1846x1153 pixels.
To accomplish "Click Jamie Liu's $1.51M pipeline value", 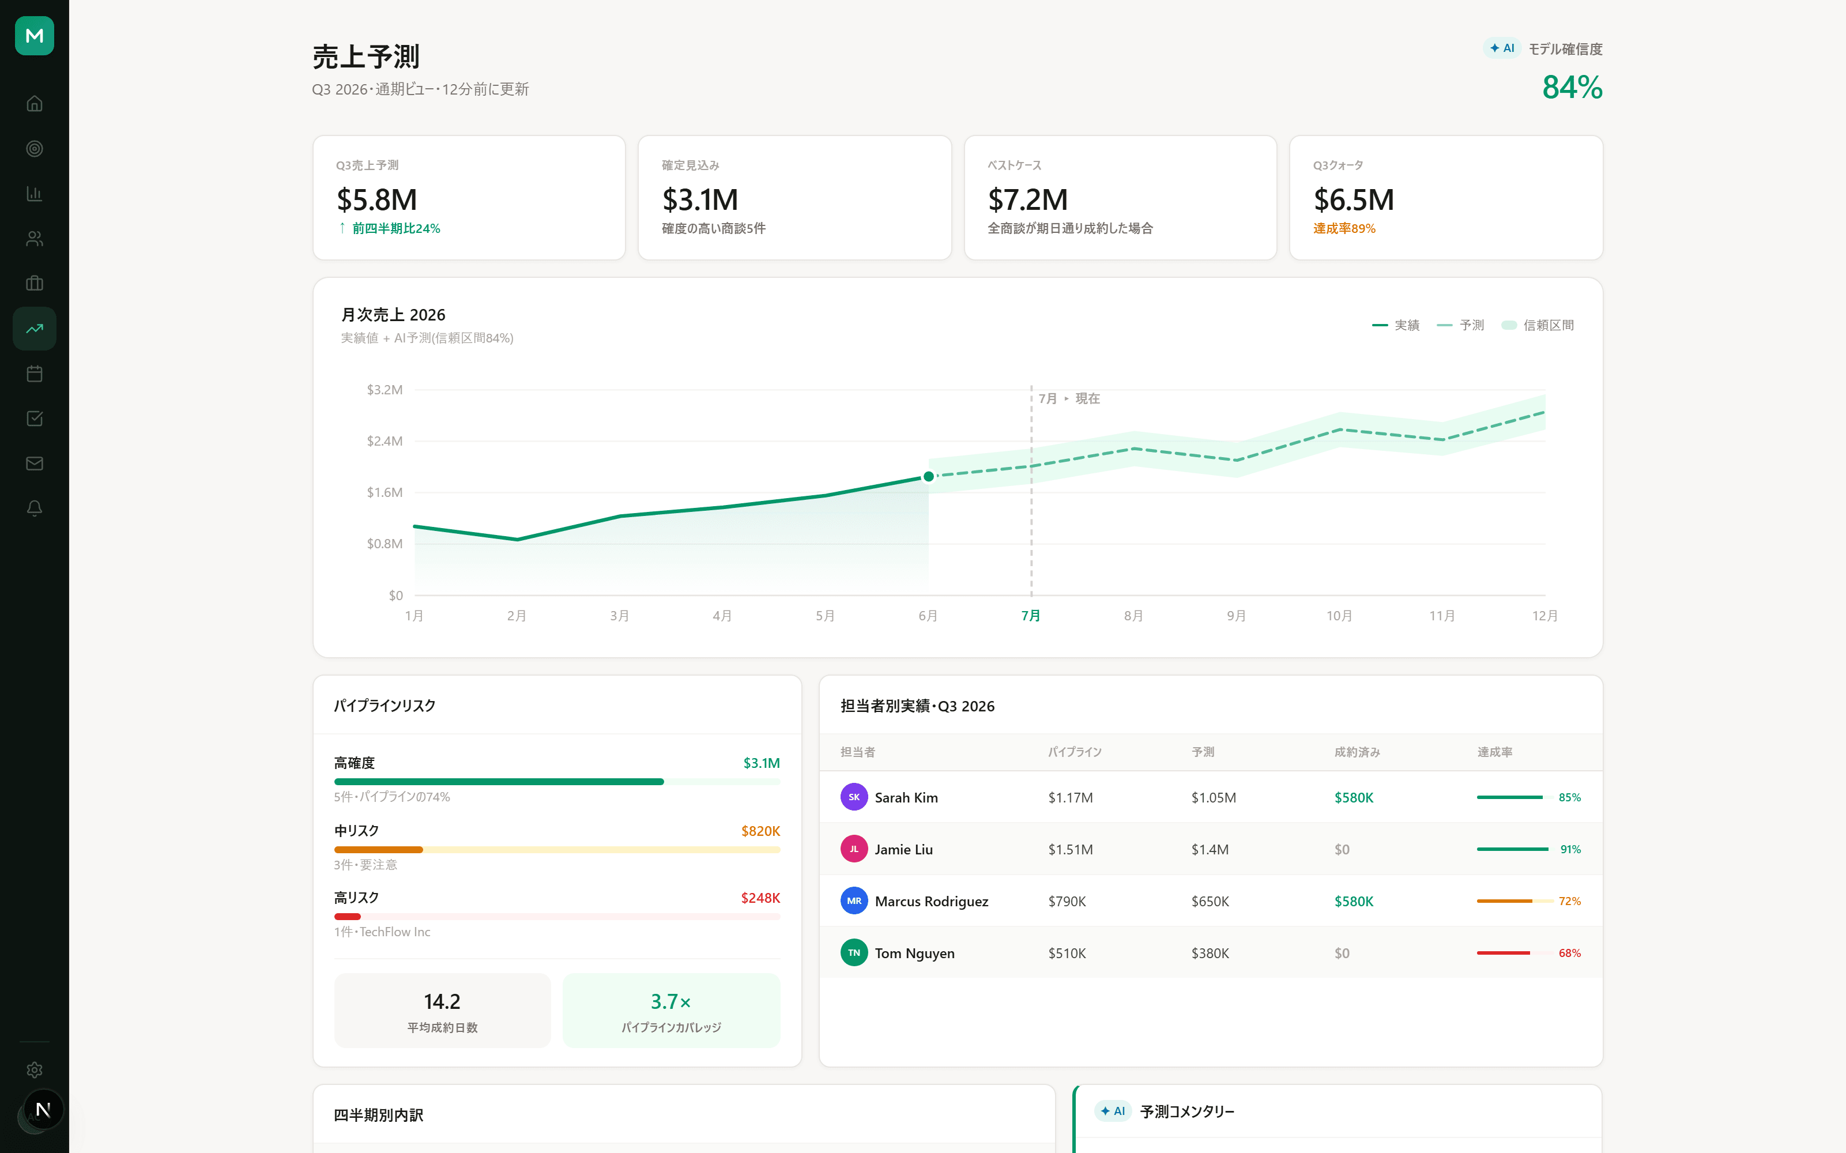I will coord(1071,850).
